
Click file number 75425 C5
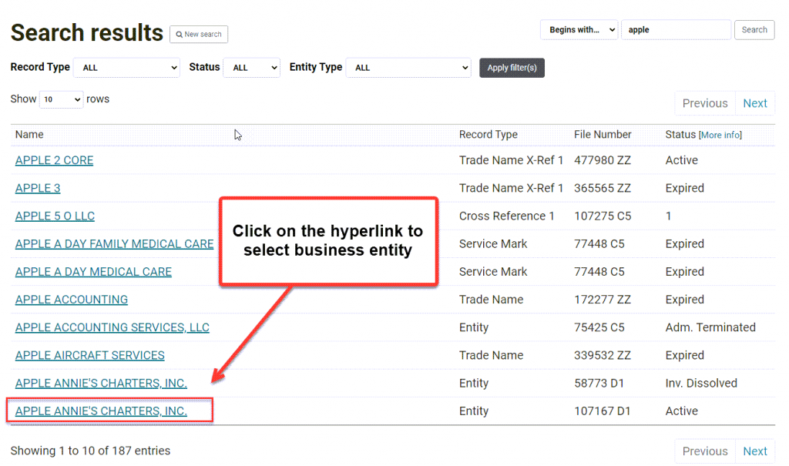click(x=599, y=327)
